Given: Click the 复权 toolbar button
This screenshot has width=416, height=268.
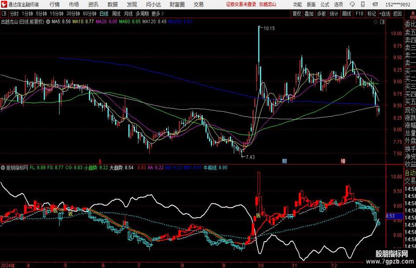Looking at the screenshot, I should (297, 14).
